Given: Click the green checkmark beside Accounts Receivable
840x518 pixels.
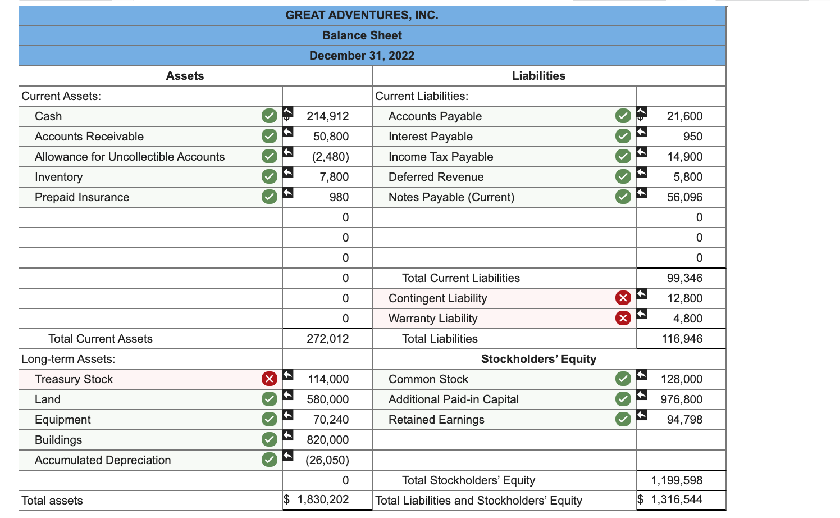Looking at the screenshot, I should (270, 136).
